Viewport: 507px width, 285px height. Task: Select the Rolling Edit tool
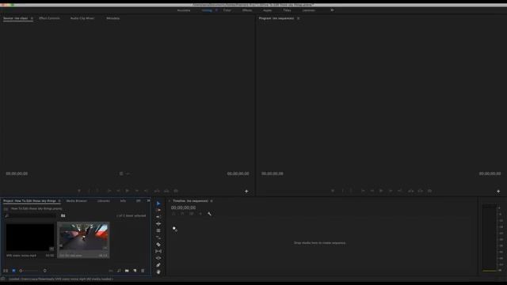(x=158, y=230)
